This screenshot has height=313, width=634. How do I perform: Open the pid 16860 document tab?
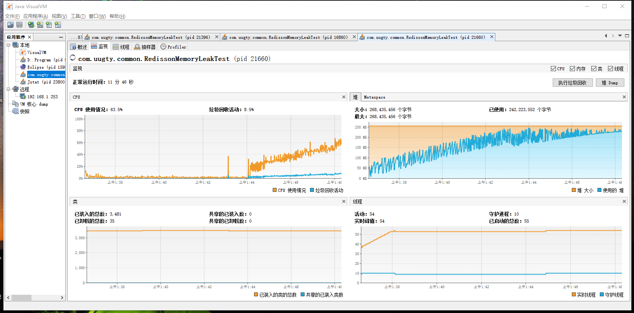[288, 37]
